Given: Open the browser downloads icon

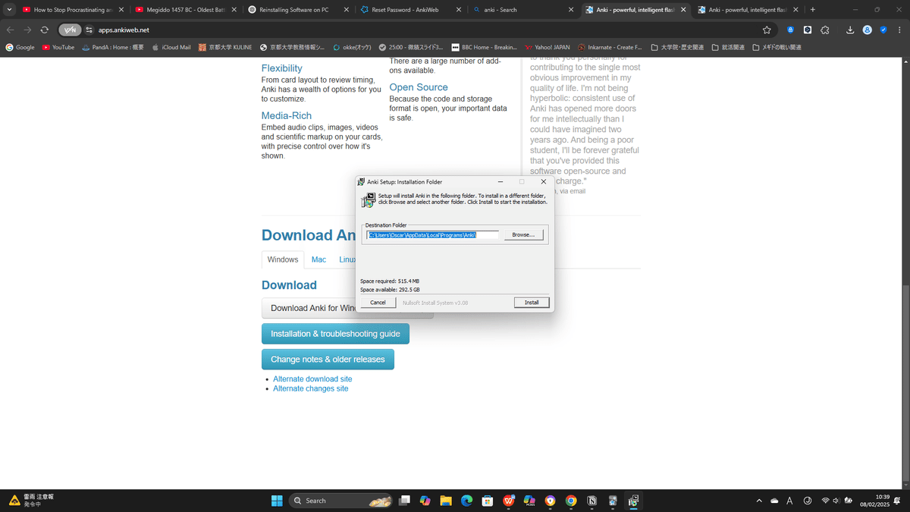Looking at the screenshot, I should pyautogui.click(x=850, y=30).
